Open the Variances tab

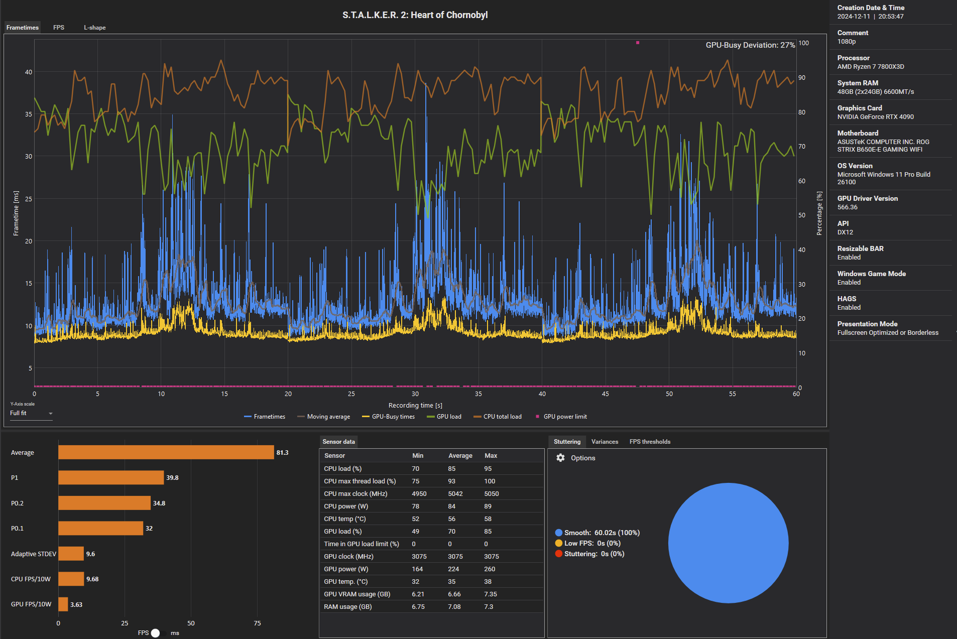[605, 442]
